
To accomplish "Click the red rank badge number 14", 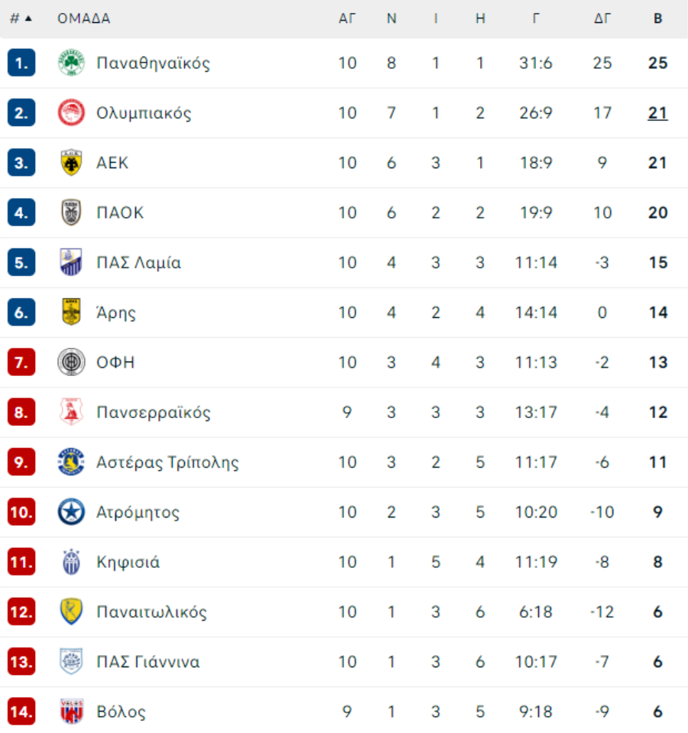I will 21,712.
